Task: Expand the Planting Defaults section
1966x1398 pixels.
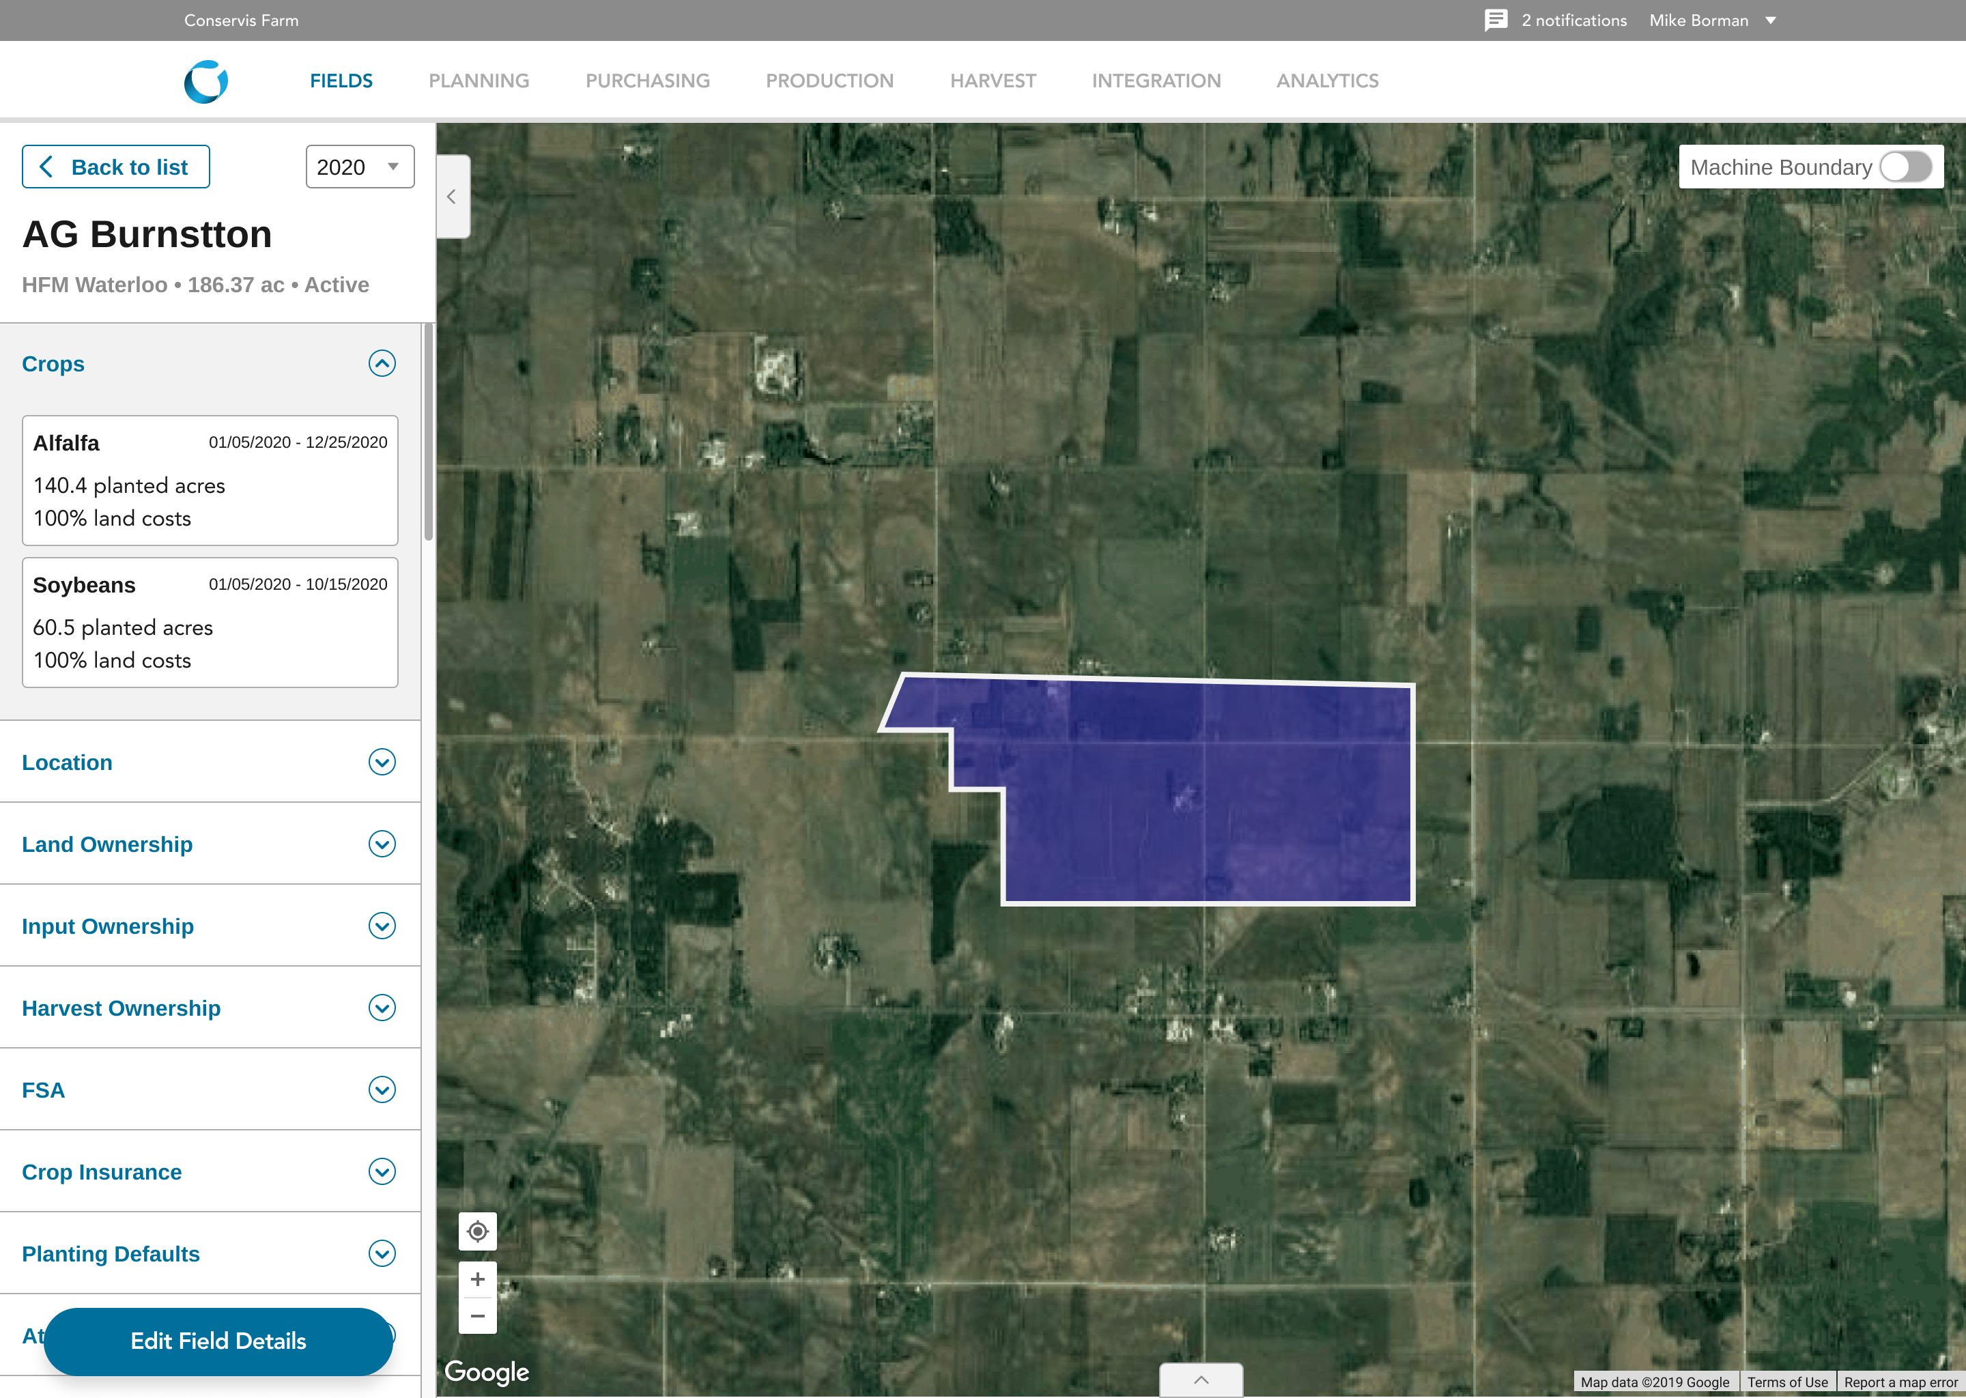Action: point(382,1253)
